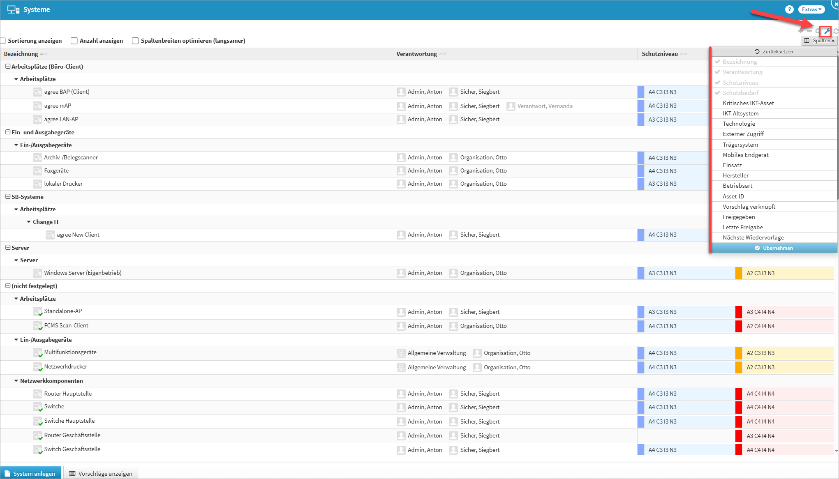Click the refresh arrows icon
The image size is (839, 479).
836,31
